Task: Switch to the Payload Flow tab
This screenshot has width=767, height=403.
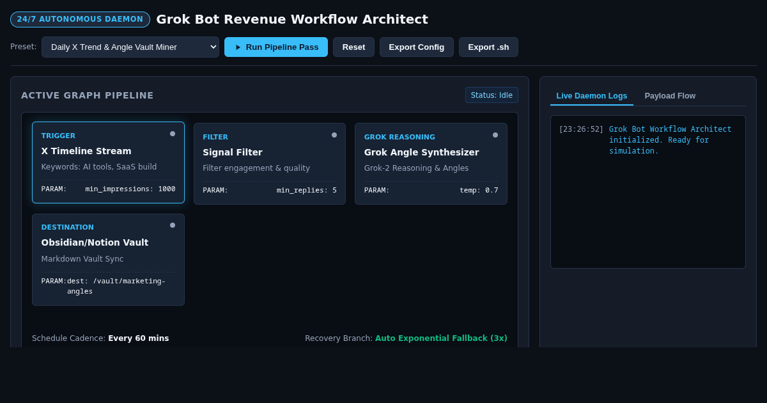Action: pyautogui.click(x=670, y=96)
